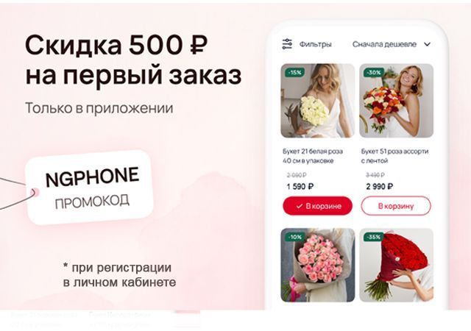The height and width of the screenshot is (331, 471).
Task: Click the -30% discount badge
Action: (x=373, y=72)
